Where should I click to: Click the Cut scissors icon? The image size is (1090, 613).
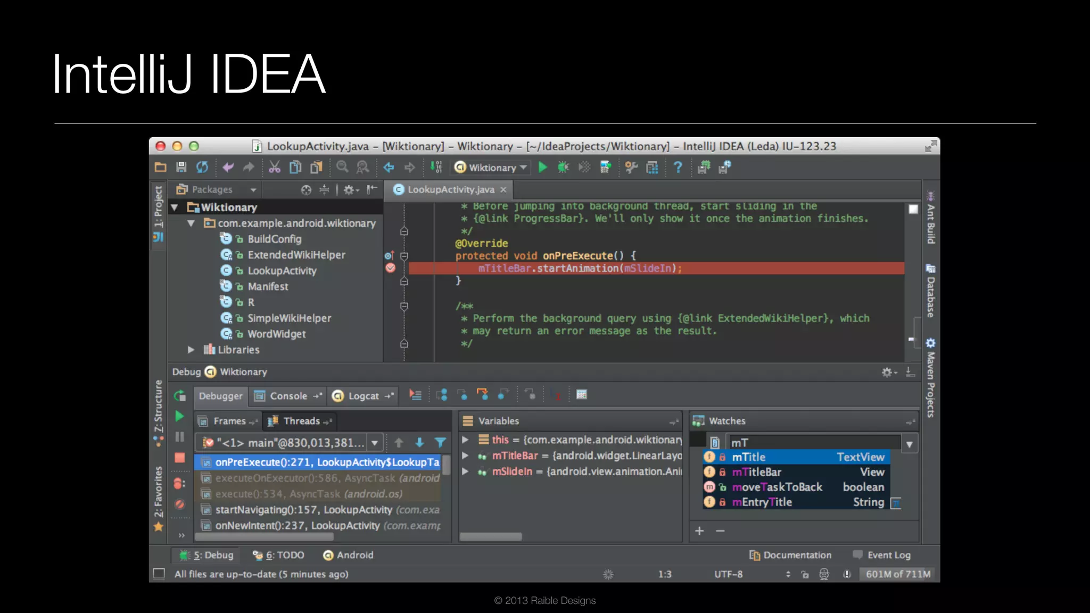pyautogui.click(x=274, y=168)
